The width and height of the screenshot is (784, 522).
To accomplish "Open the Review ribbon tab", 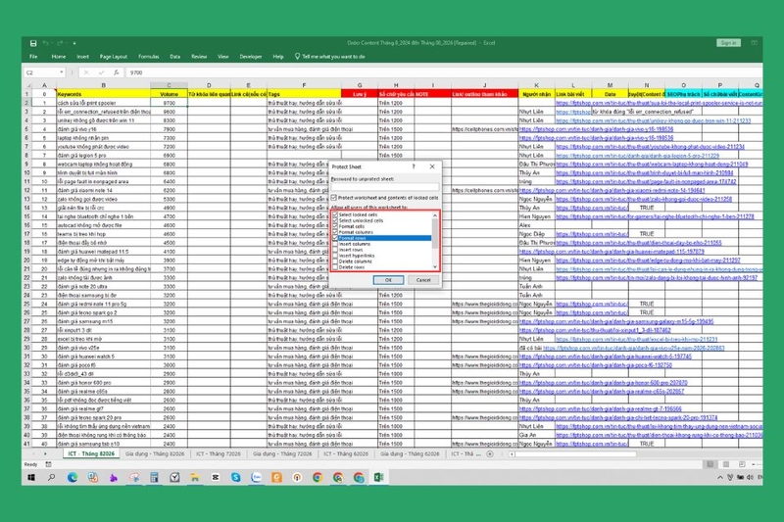I will (199, 57).
